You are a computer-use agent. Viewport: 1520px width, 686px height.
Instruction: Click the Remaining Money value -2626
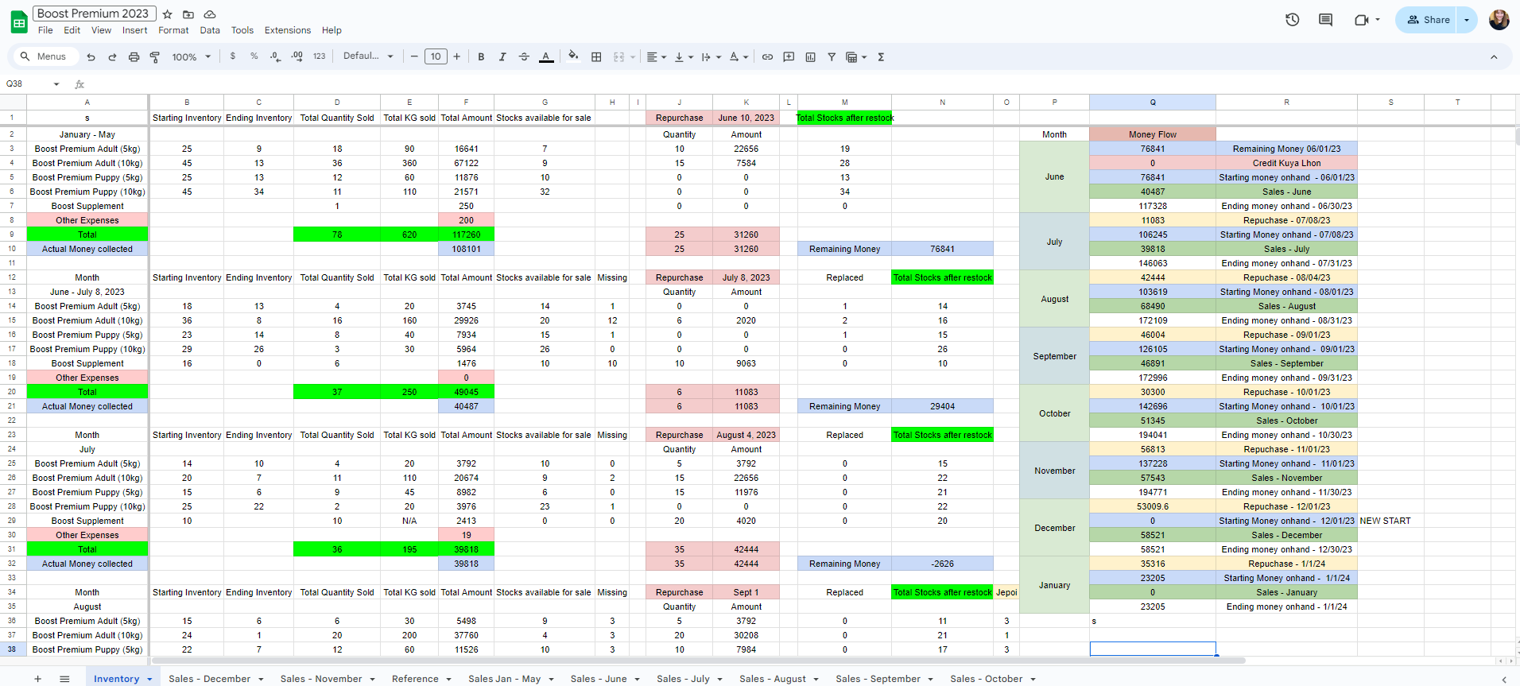(x=942, y=564)
